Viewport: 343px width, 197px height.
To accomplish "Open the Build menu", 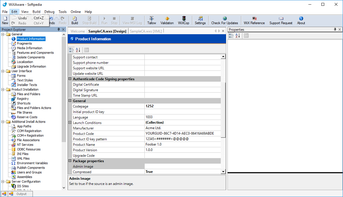I will coord(36,12).
